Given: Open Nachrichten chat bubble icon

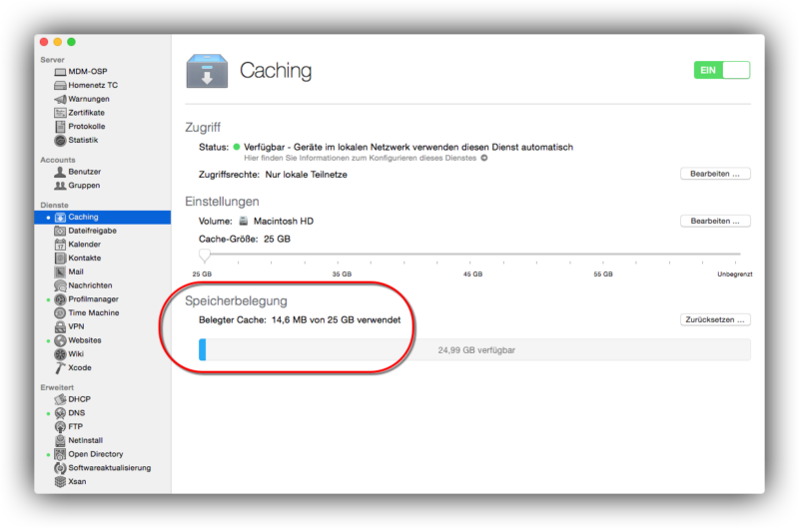Looking at the screenshot, I should [x=60, y=285].
